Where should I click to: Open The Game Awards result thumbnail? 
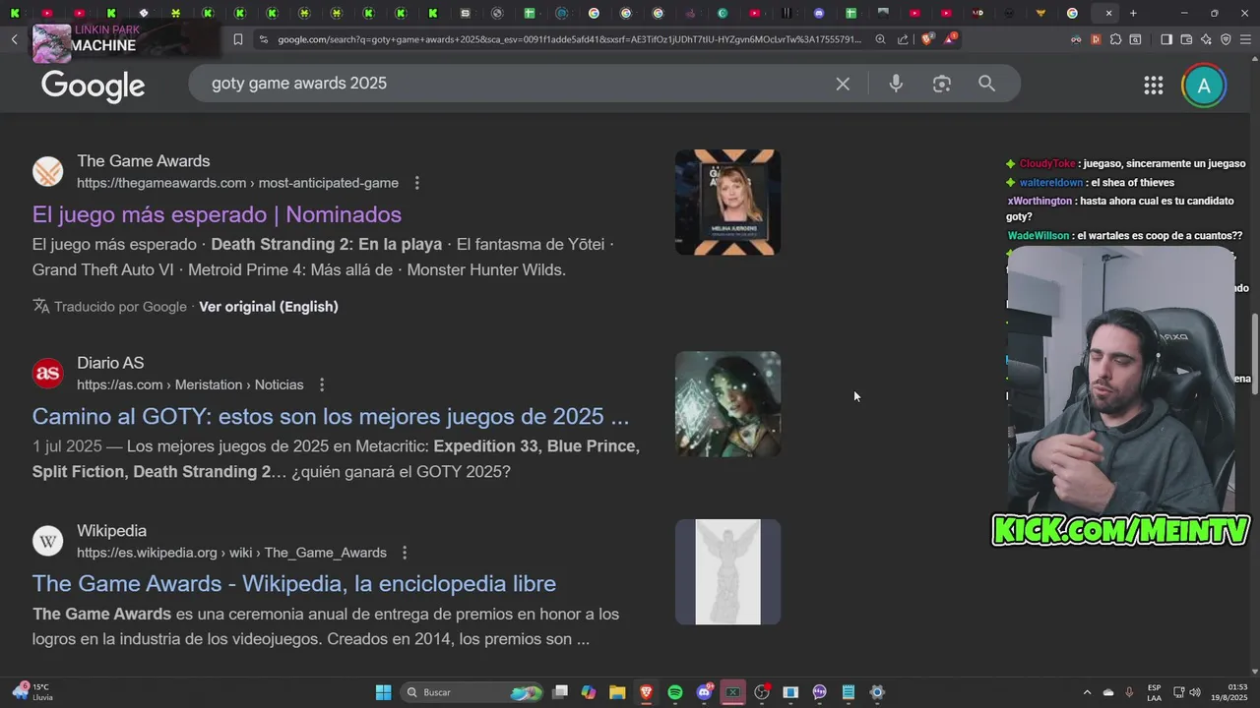coord(727,203)
